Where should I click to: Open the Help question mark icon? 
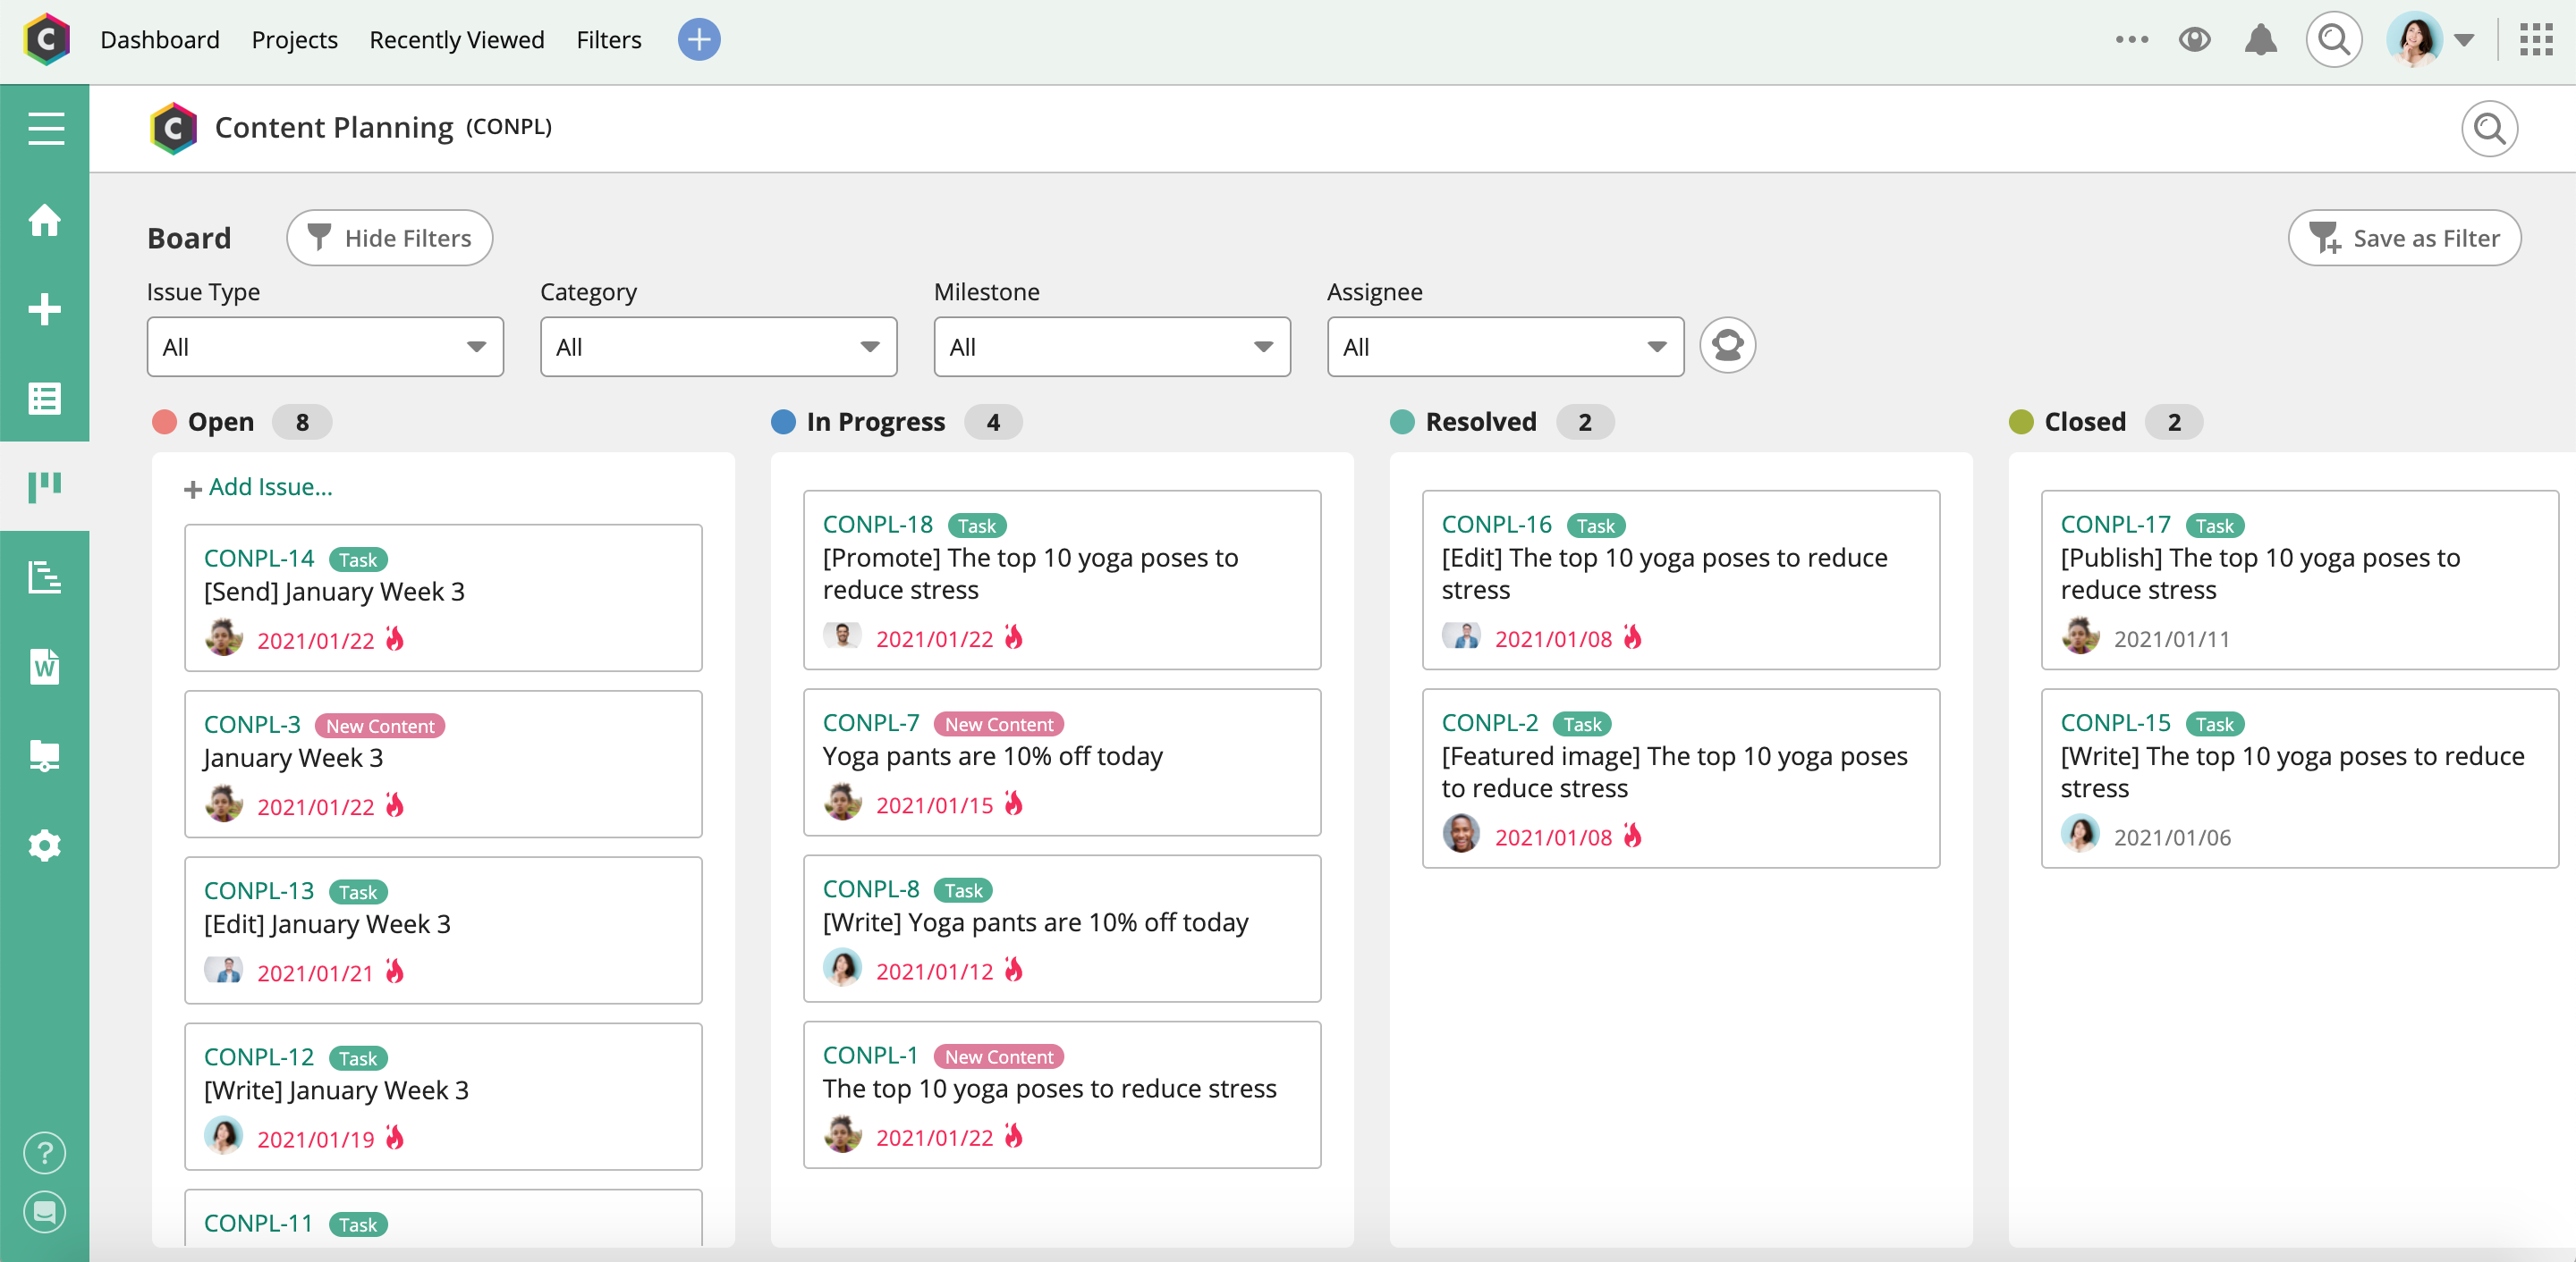point(45,1152)
